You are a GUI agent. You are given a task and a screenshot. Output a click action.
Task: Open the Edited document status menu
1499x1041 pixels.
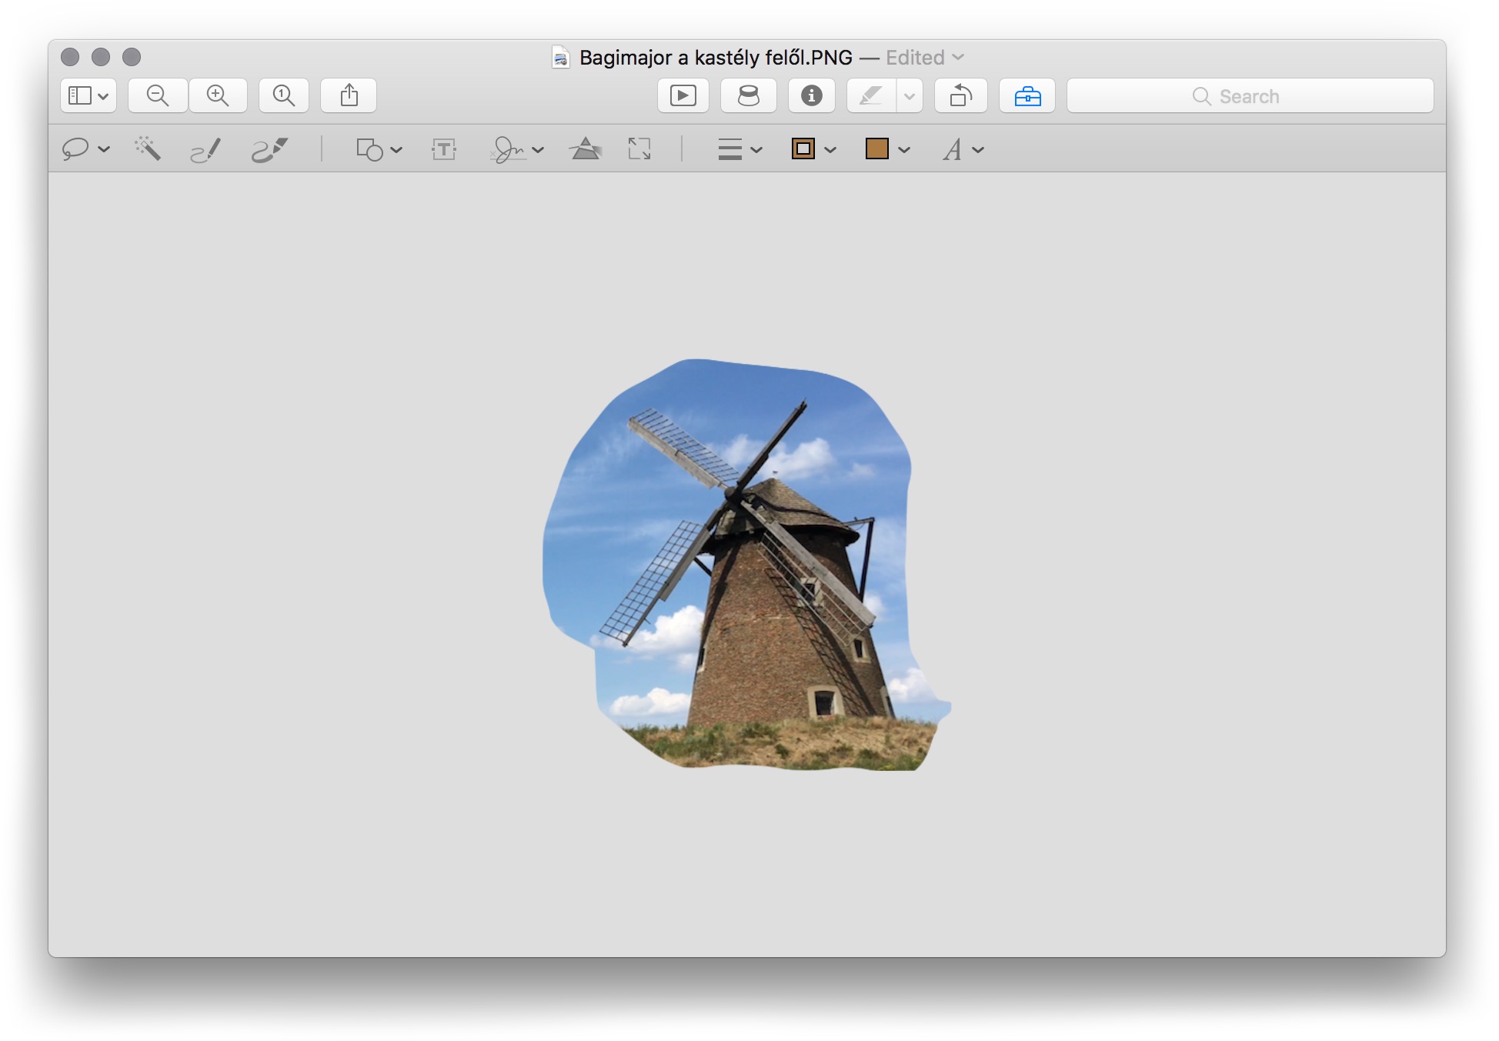coord(925,58)
